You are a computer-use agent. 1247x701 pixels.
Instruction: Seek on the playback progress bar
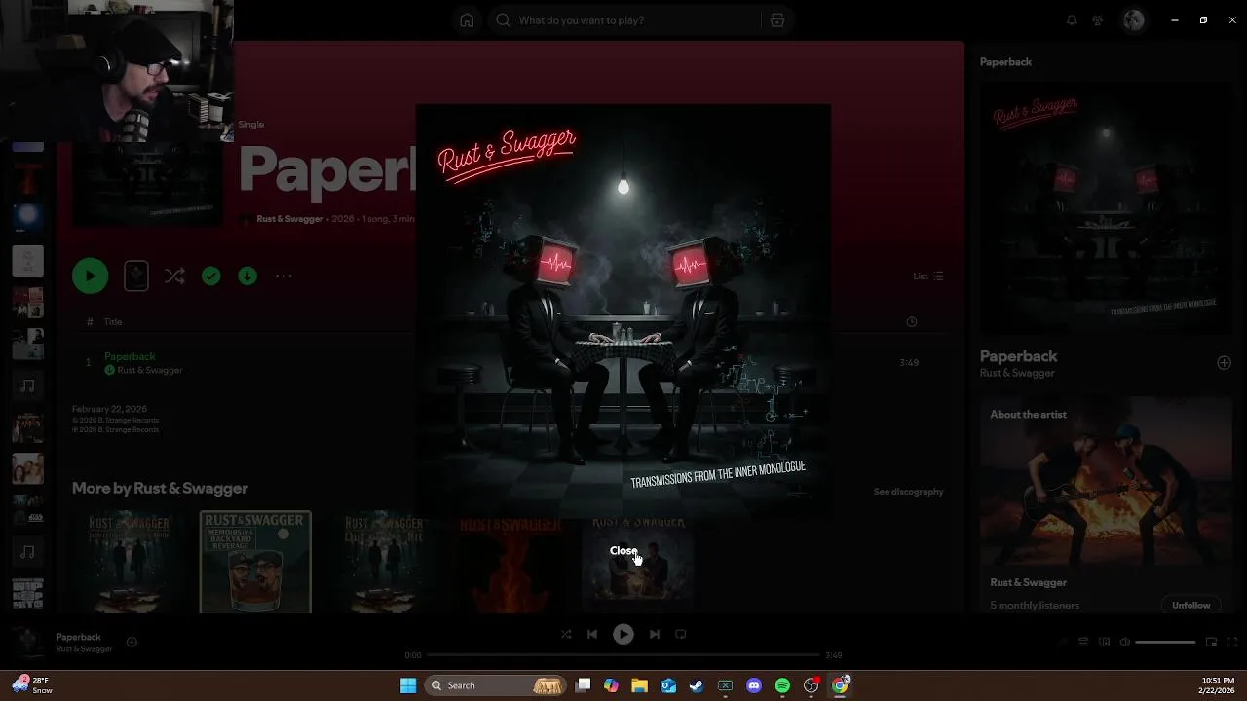[623, 655]
